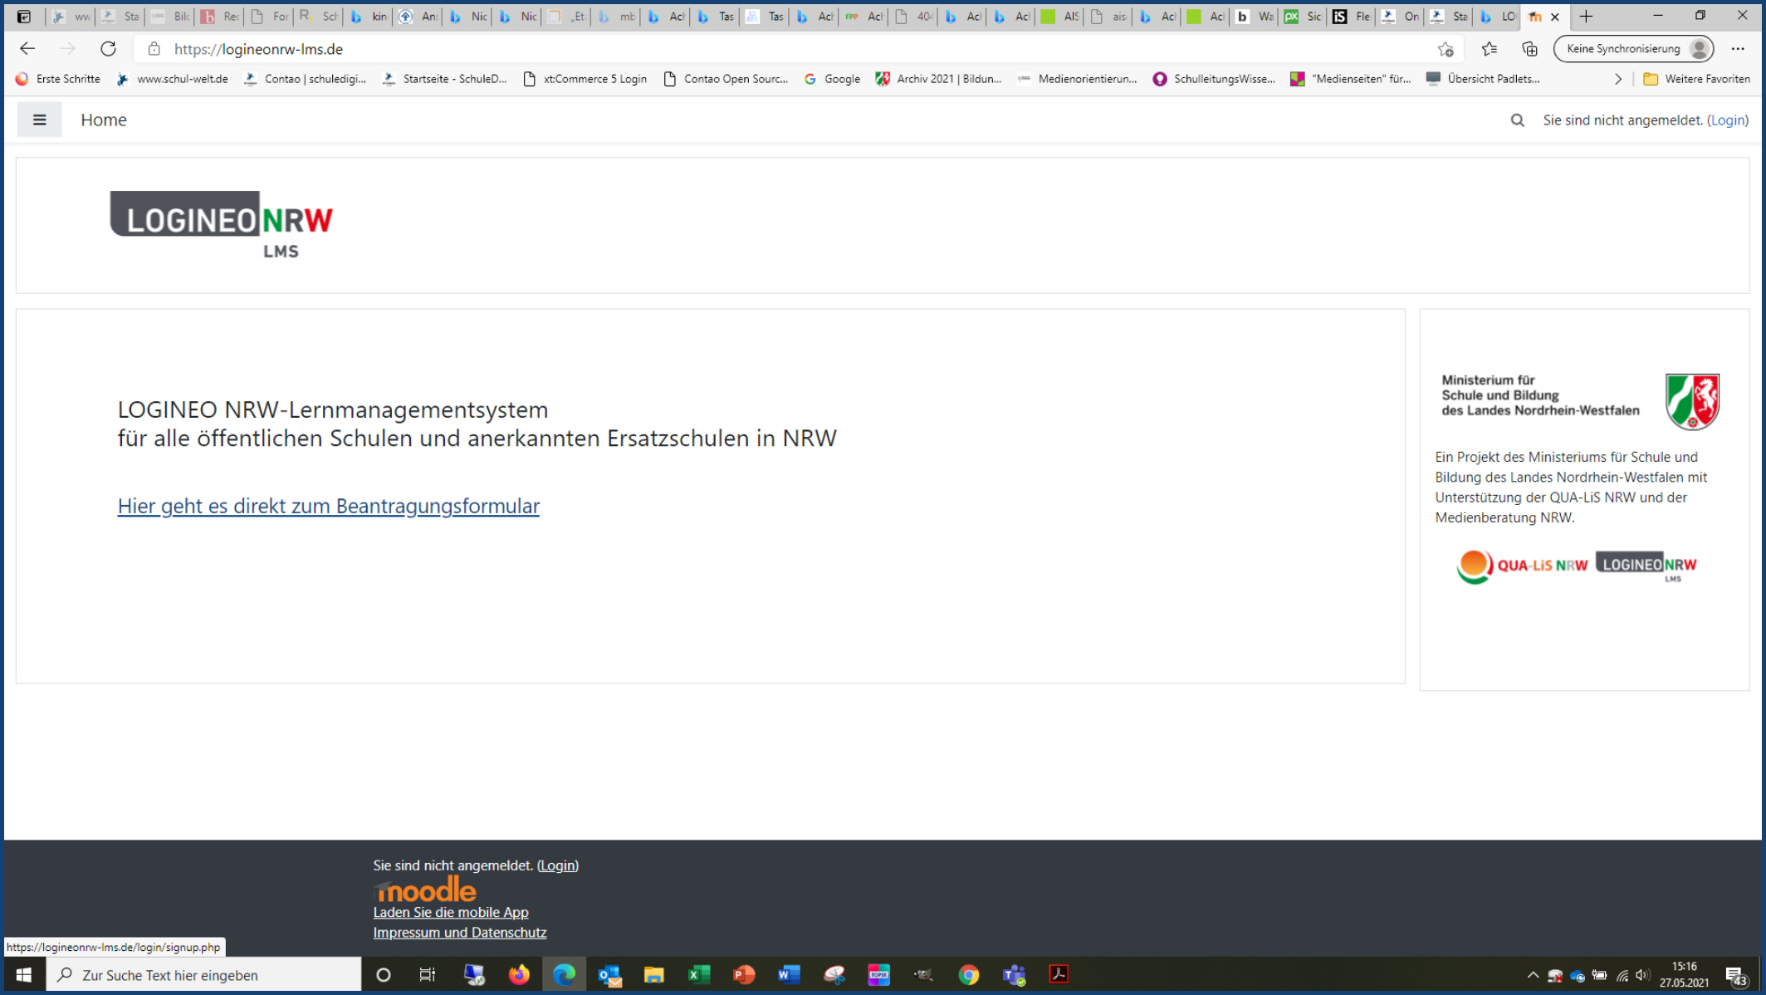This screenshot has width=1766, height=995.
Task: Switch to the 'kin' Bing tab
Action: tap(369, 17)
